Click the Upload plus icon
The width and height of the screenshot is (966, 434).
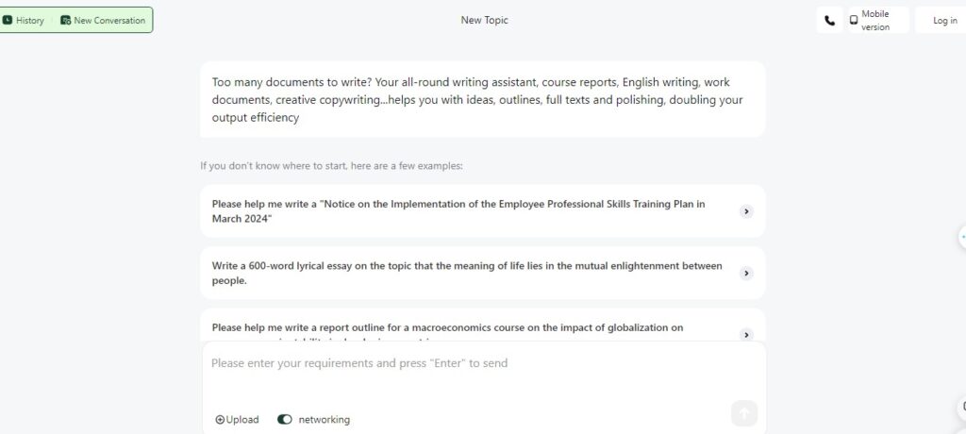[220, 420]
